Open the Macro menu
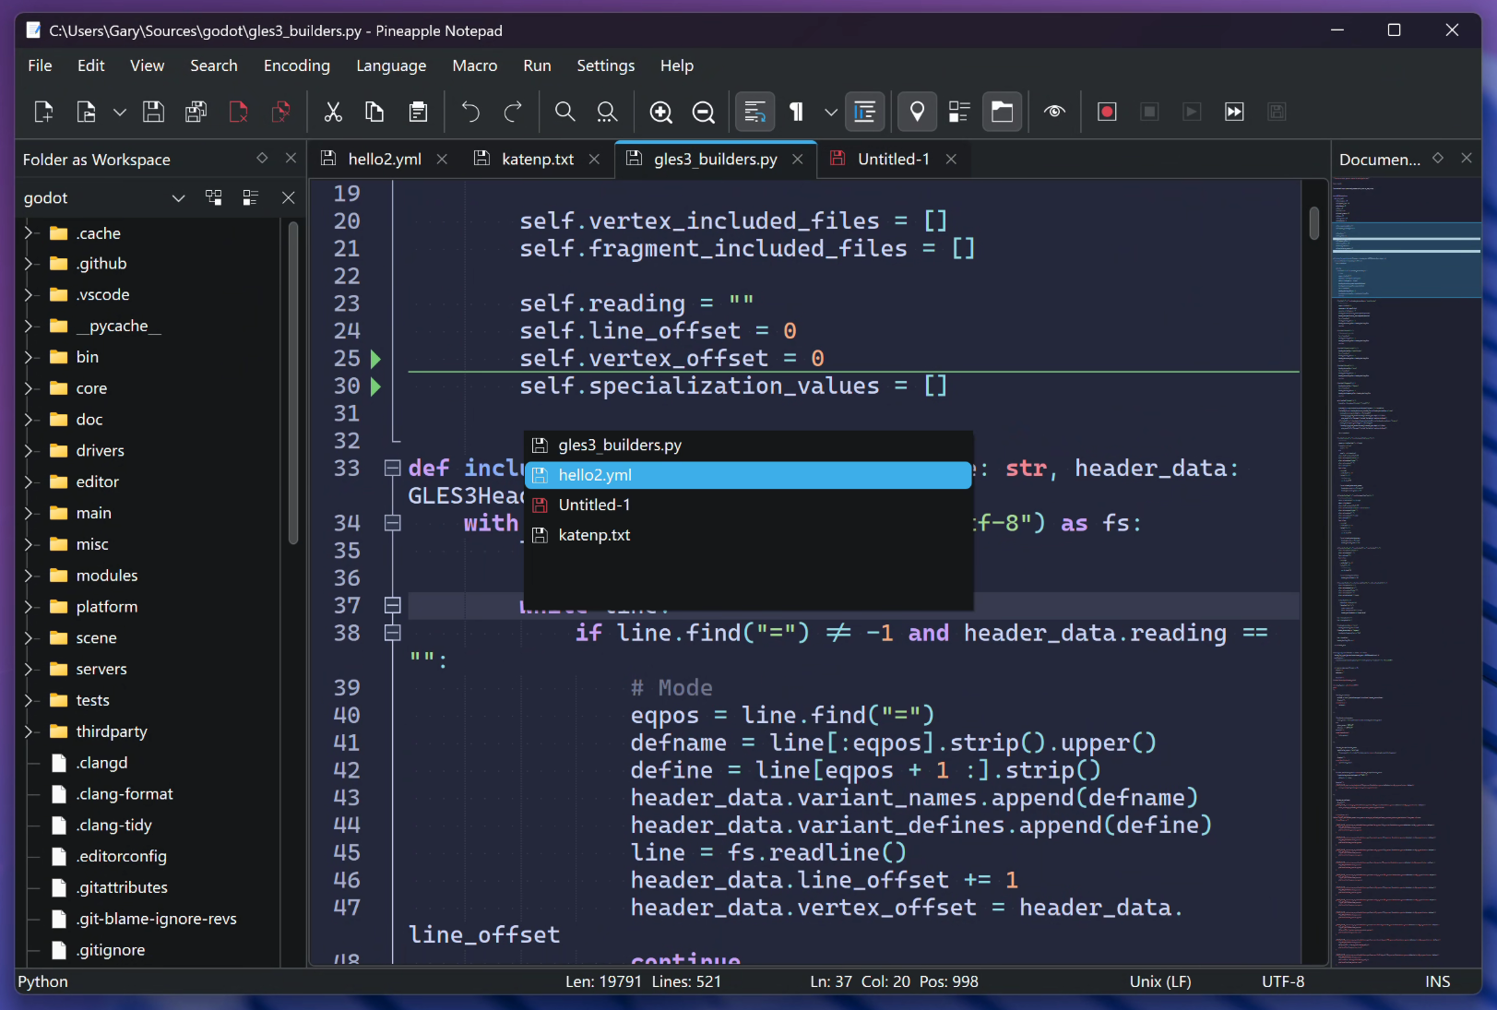Screen dimensions: 1497x1010 pyautogui.click(x=474, y=65)
